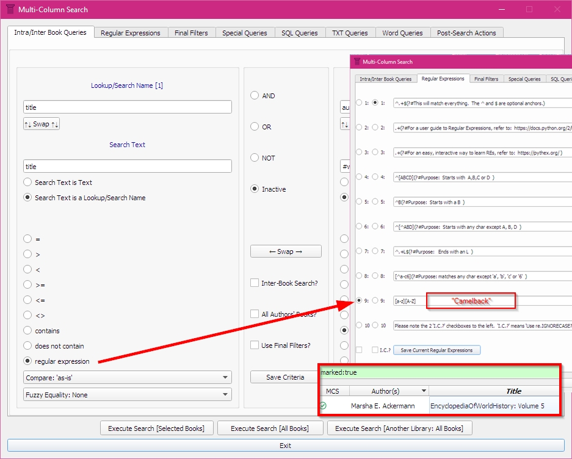Select the <= comparison radio button
Viewport: 572px width, 459px height.
point(27,300)
